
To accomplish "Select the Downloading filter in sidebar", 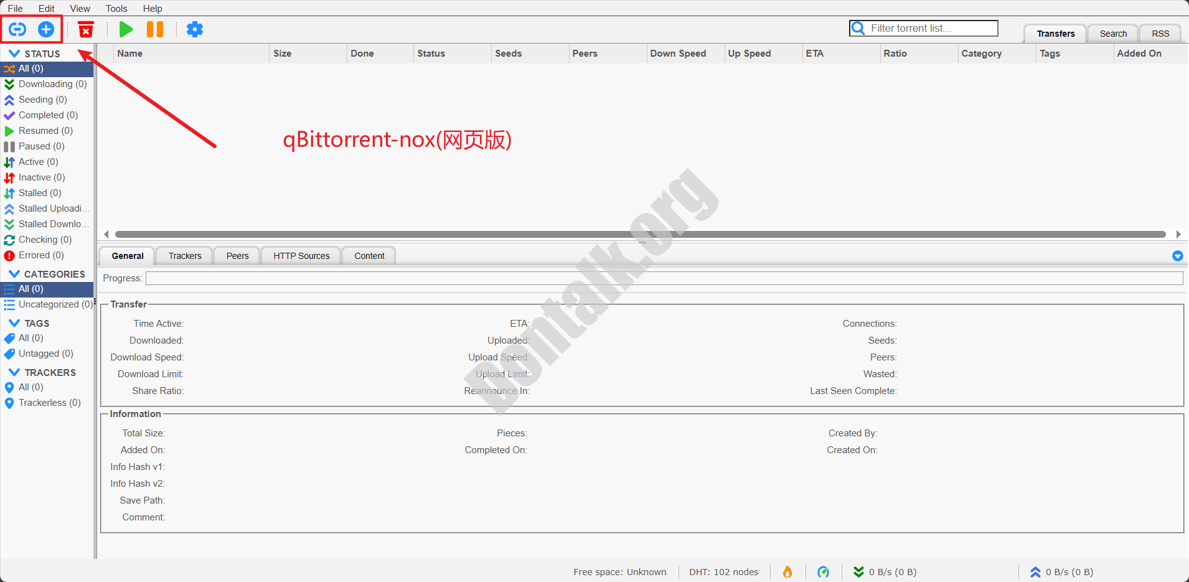I will pos(52,84).
